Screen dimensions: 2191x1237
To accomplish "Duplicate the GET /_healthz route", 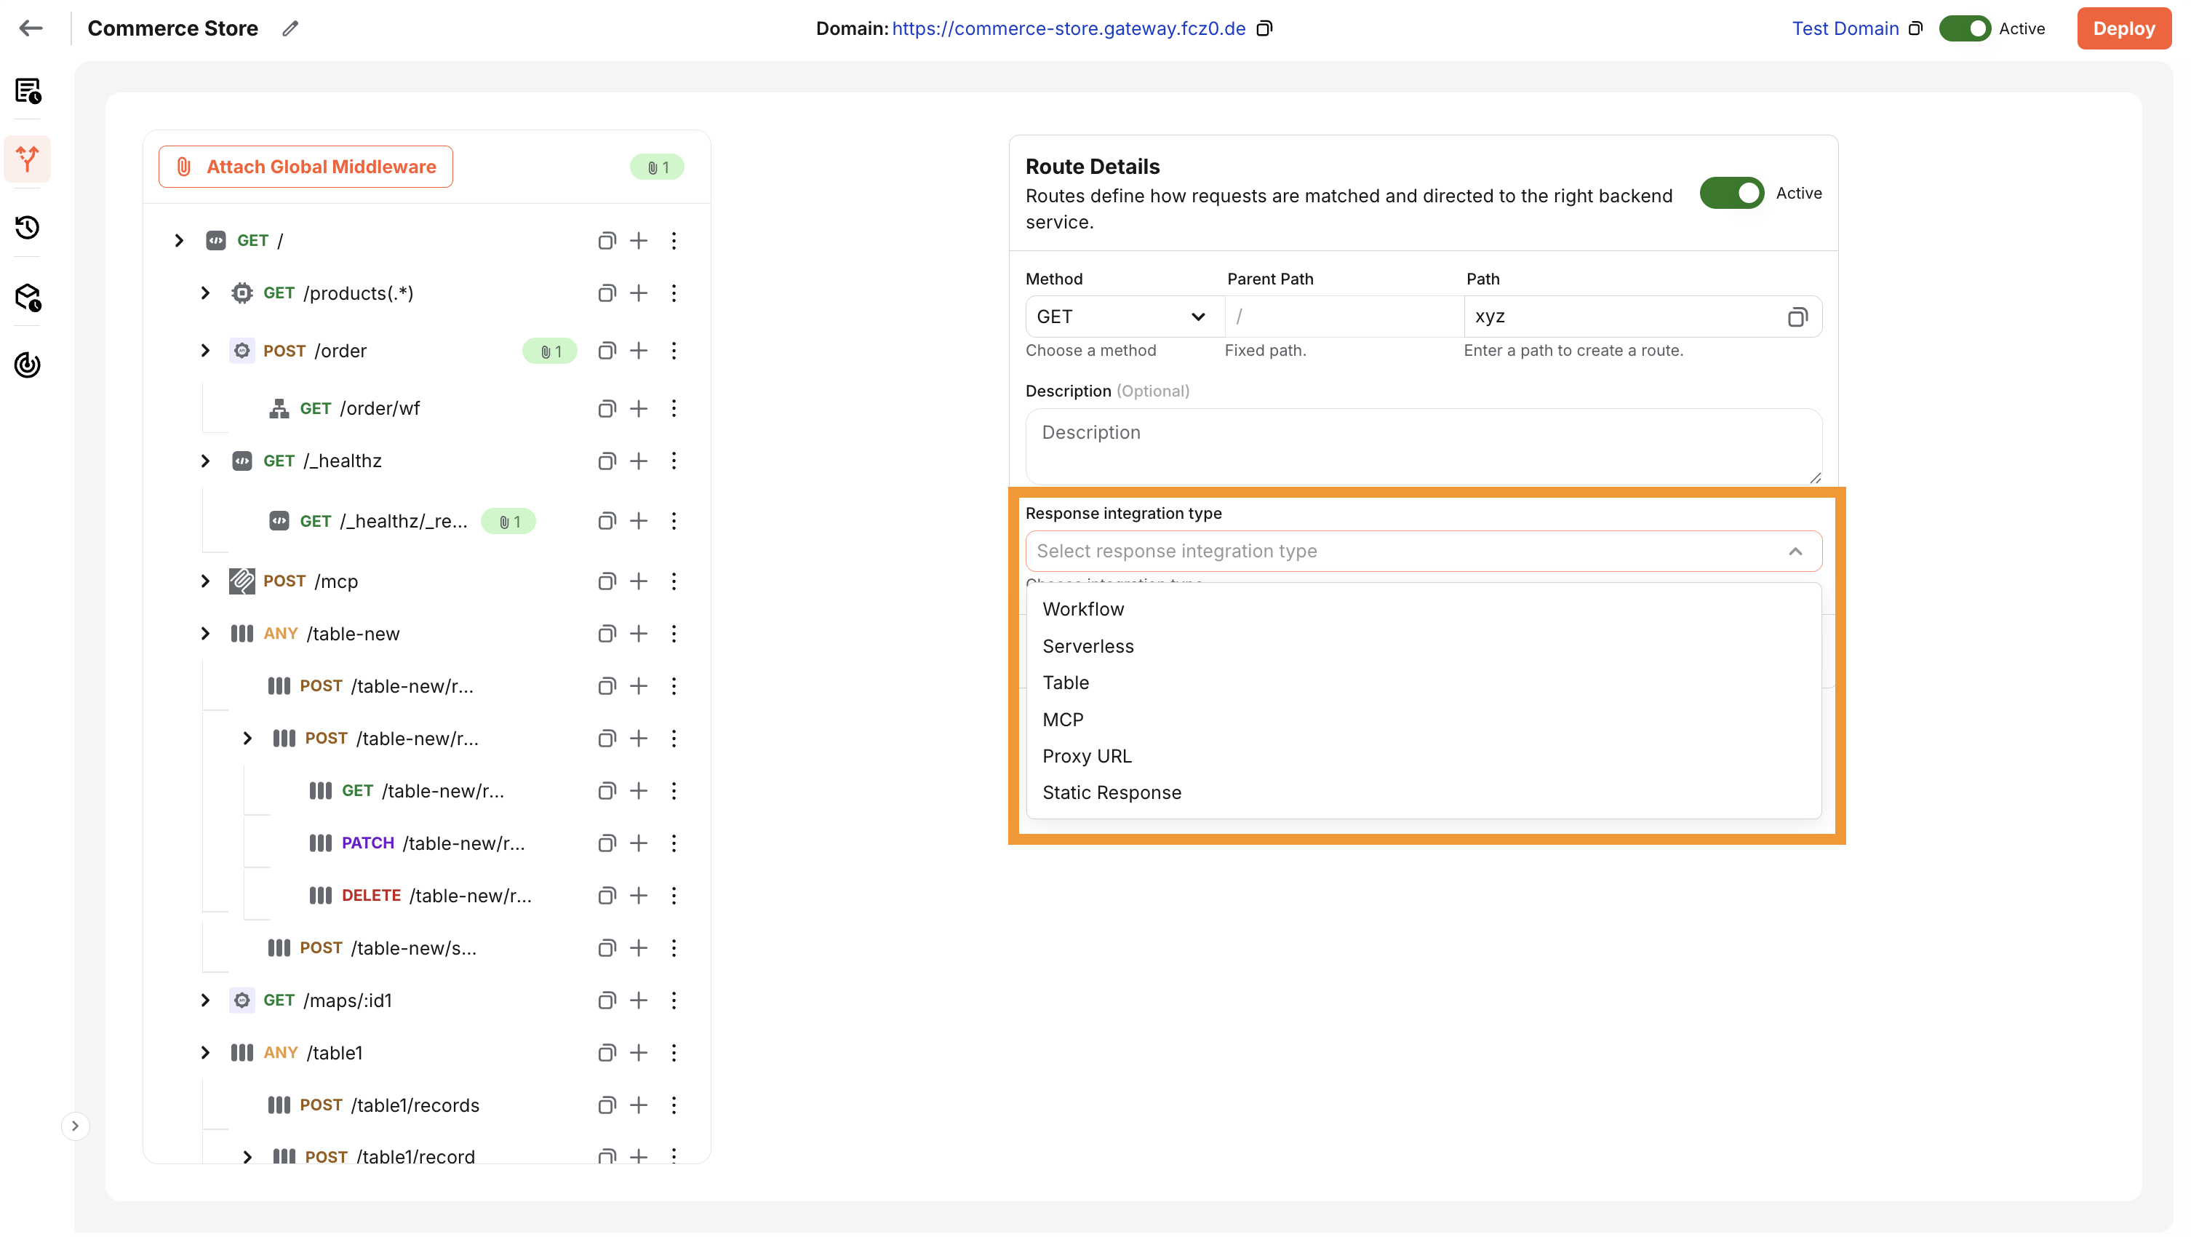I will [607, 461].
